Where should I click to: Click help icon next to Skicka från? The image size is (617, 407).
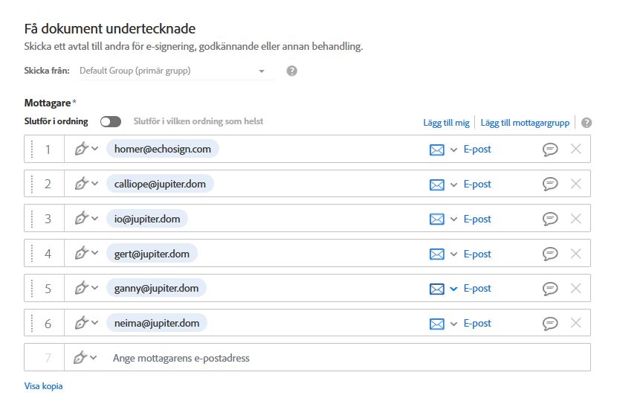(x=291, y=71)
